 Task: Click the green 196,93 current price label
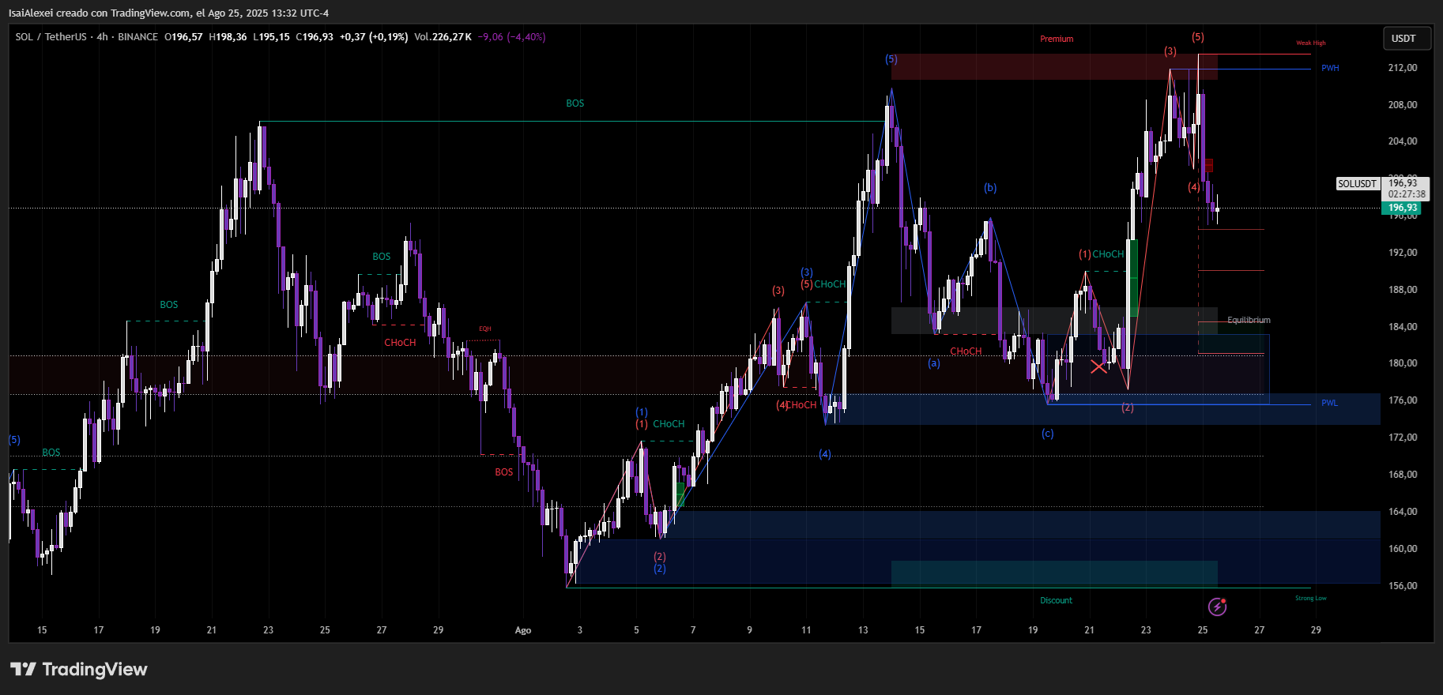(x=1402, y=208)
